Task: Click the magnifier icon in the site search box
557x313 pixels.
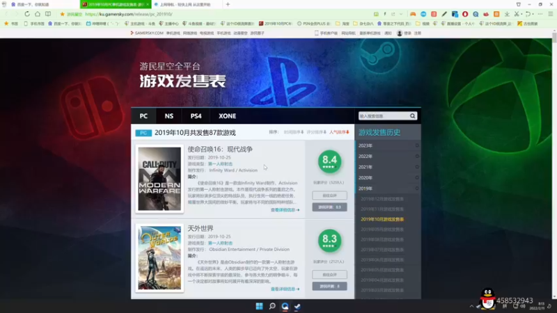Action: point(412,116)
